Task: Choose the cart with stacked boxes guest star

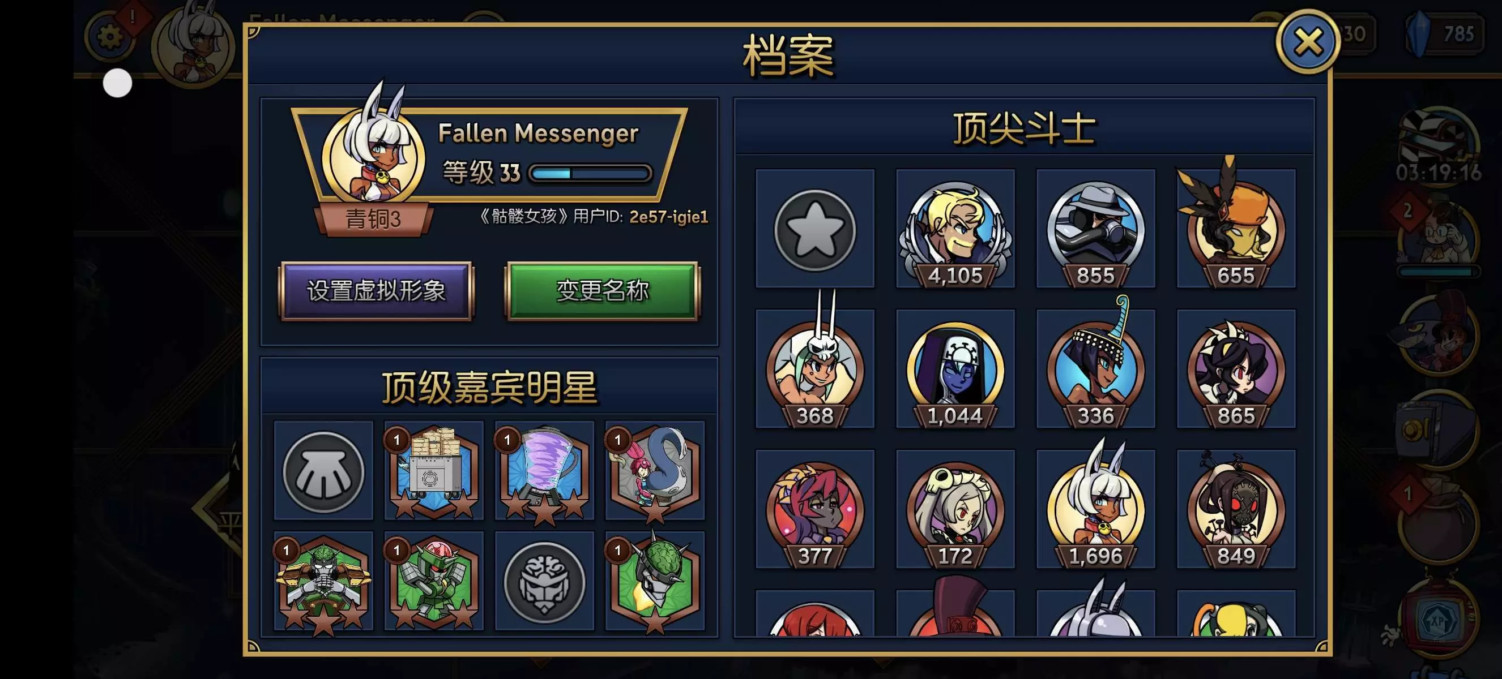Action: click(x=433, y=471)
